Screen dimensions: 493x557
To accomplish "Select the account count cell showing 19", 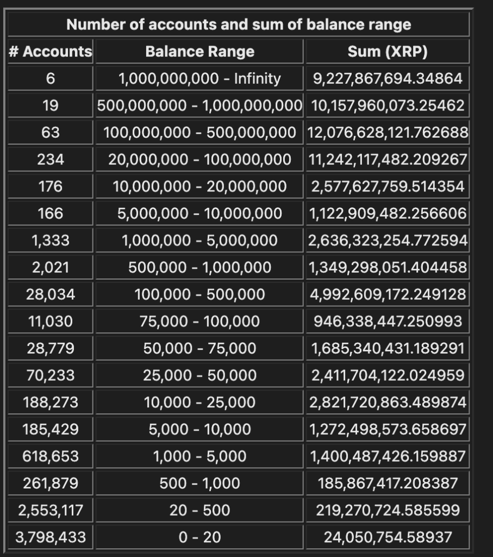I will coord(51,106).
